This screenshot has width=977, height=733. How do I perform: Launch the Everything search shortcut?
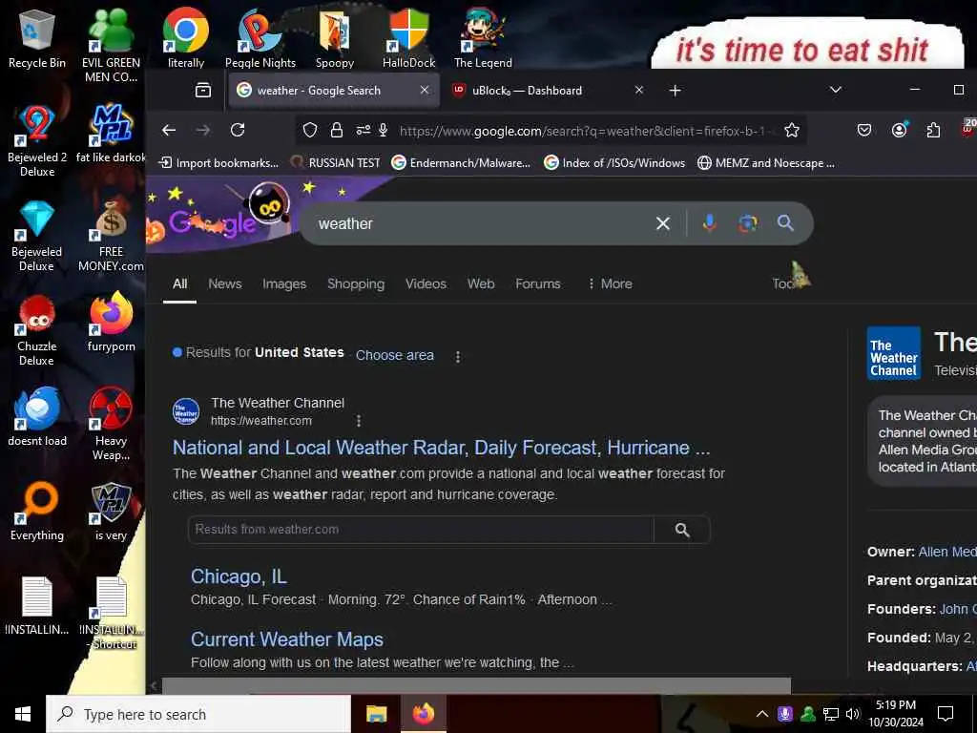[x=37, y=512]
